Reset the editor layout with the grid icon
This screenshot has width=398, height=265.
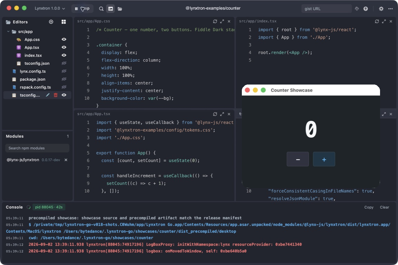(x=64, y=22)
